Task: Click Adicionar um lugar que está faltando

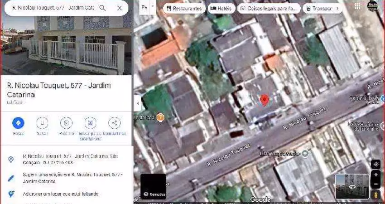Action: pos(60,194)
